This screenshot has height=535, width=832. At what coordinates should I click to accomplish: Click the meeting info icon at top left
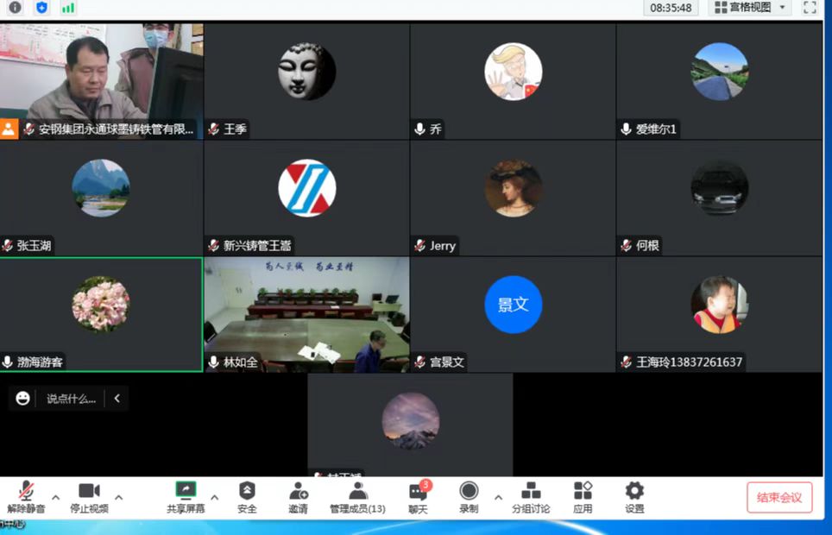click(x=15, y=8)
